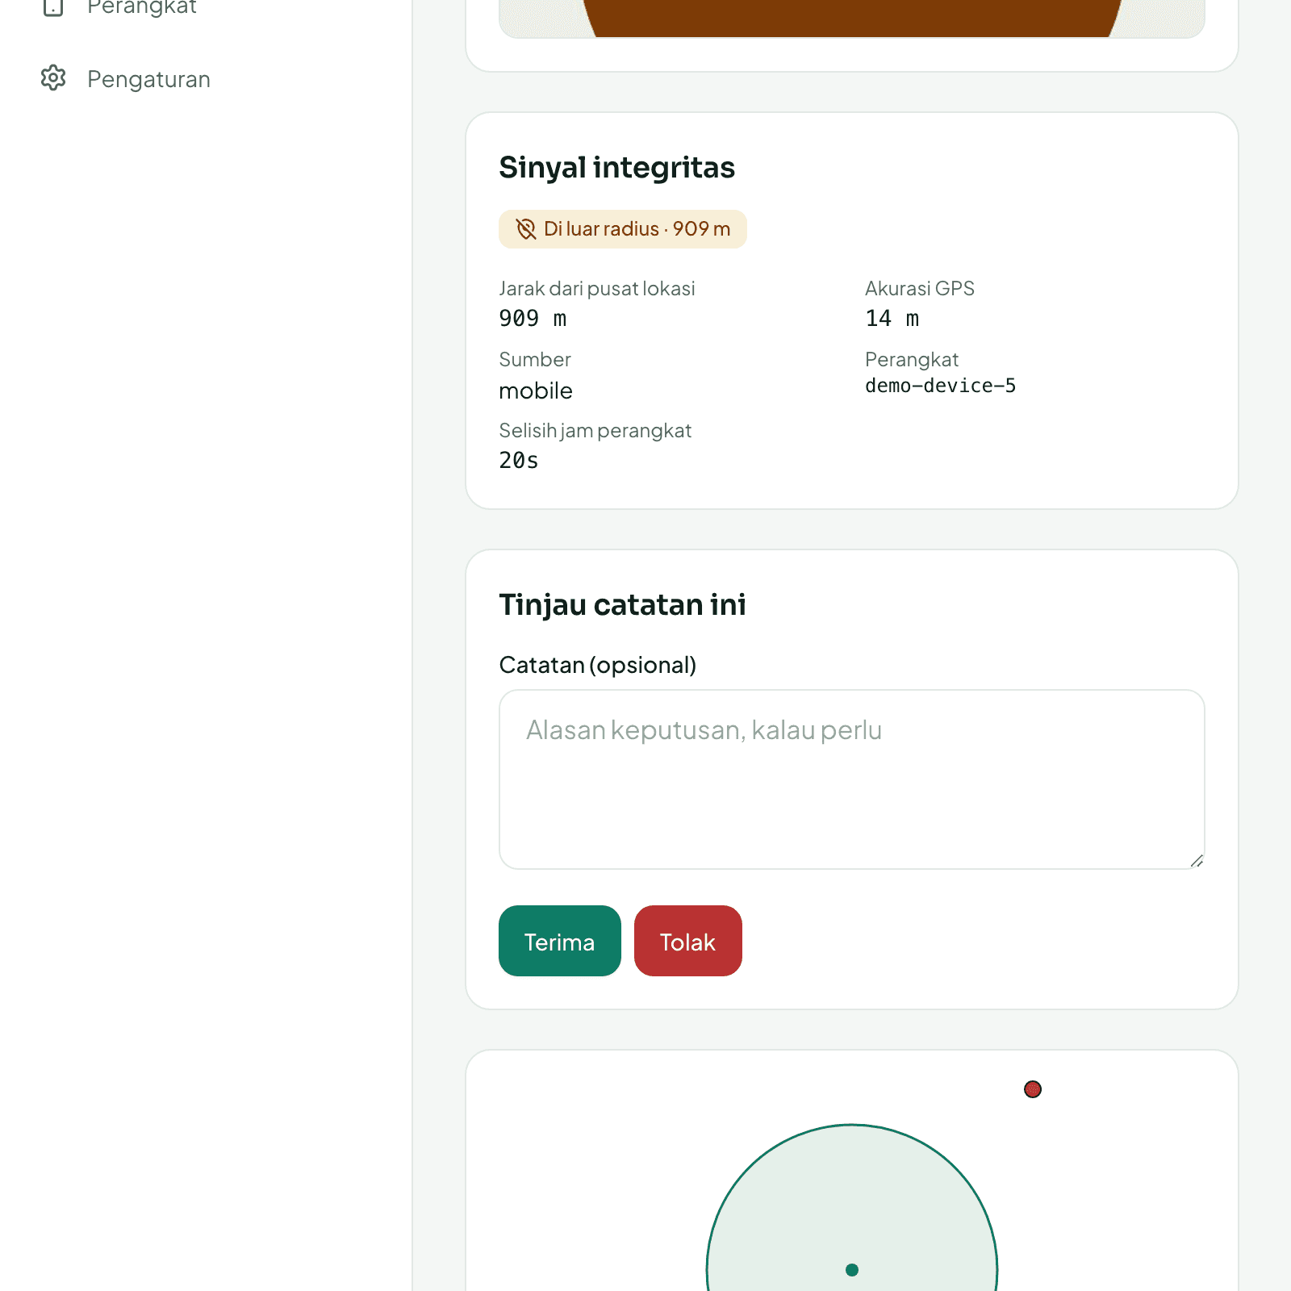
Task: Click the Terima button
Action: pos(560,941)
